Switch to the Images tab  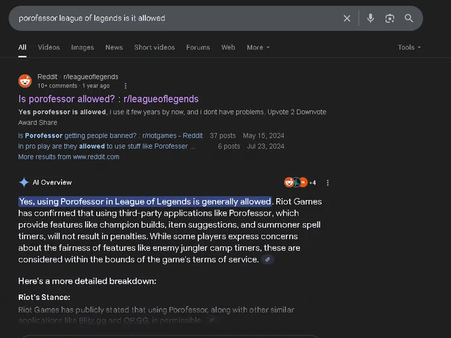coord(82,48)
